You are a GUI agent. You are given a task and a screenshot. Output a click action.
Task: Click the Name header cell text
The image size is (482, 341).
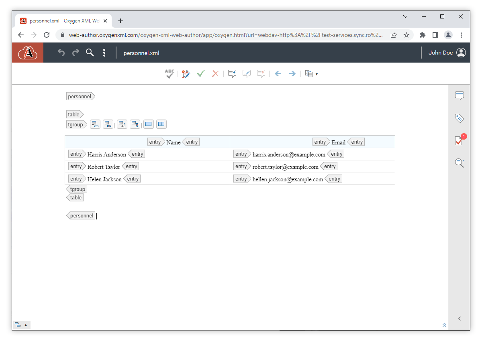point(174,142)
